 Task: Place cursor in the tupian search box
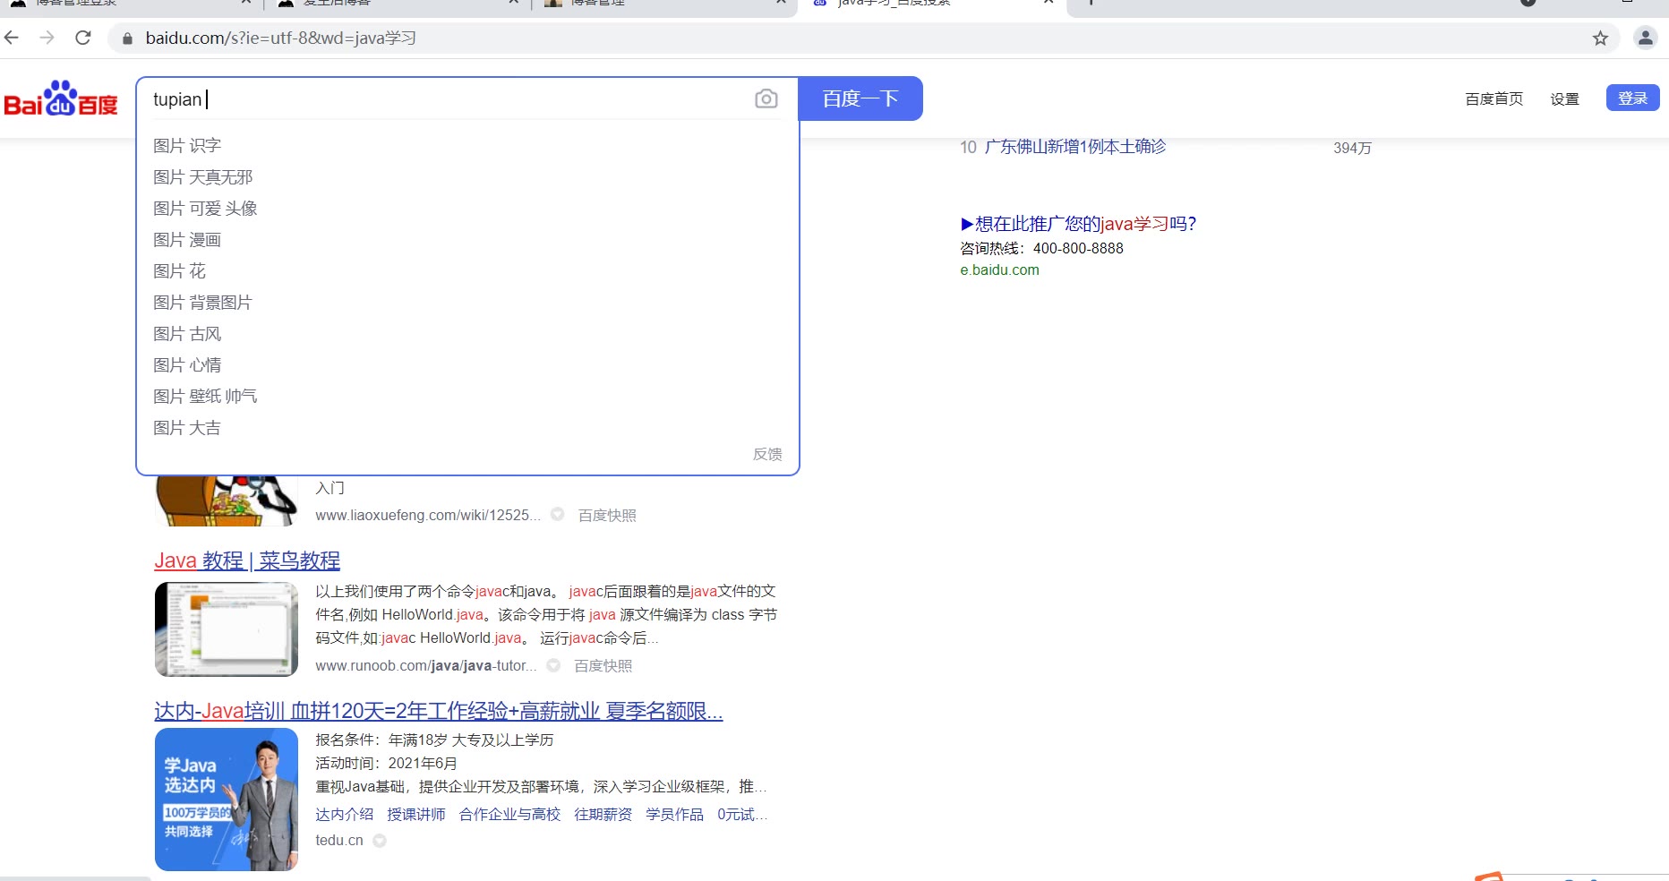[x=448, y=98]
